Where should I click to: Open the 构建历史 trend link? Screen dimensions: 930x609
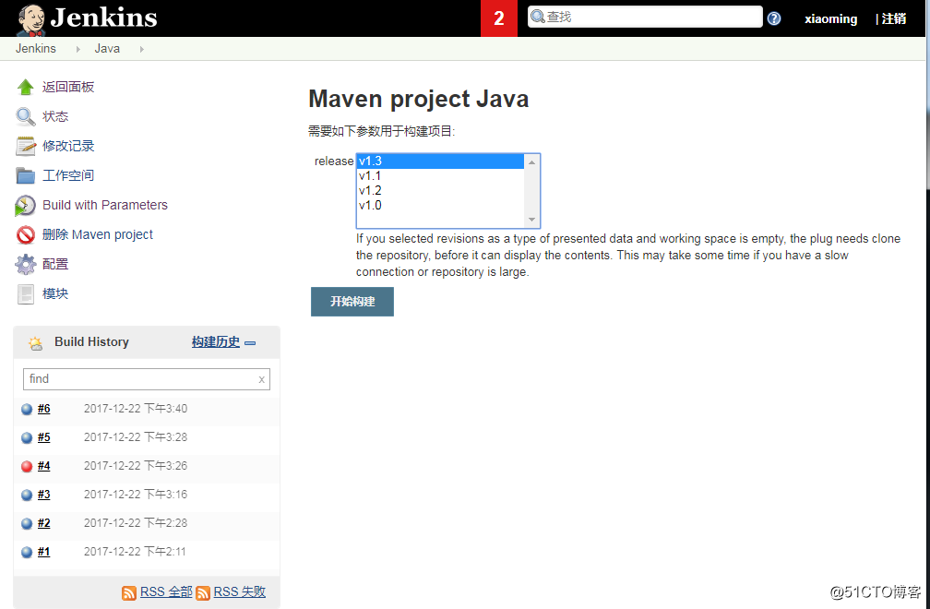pos(216,342)
